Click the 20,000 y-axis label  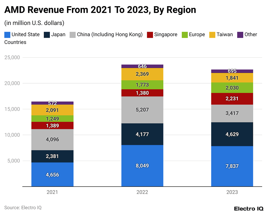12,83
